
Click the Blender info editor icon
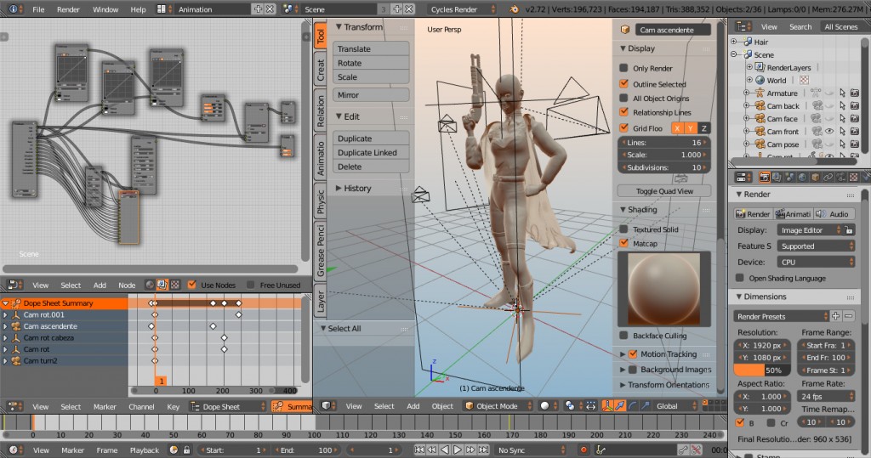[x=13, y=8]
